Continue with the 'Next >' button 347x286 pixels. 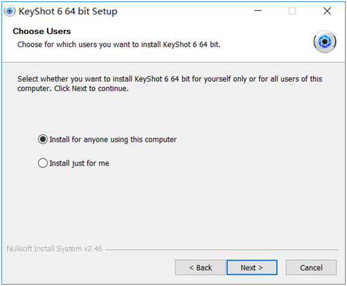click(x=252, y=268)
